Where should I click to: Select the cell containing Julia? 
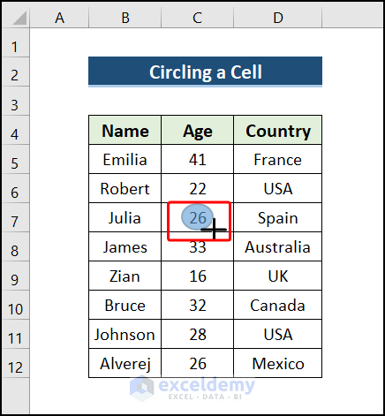click(x=125, y=217)
